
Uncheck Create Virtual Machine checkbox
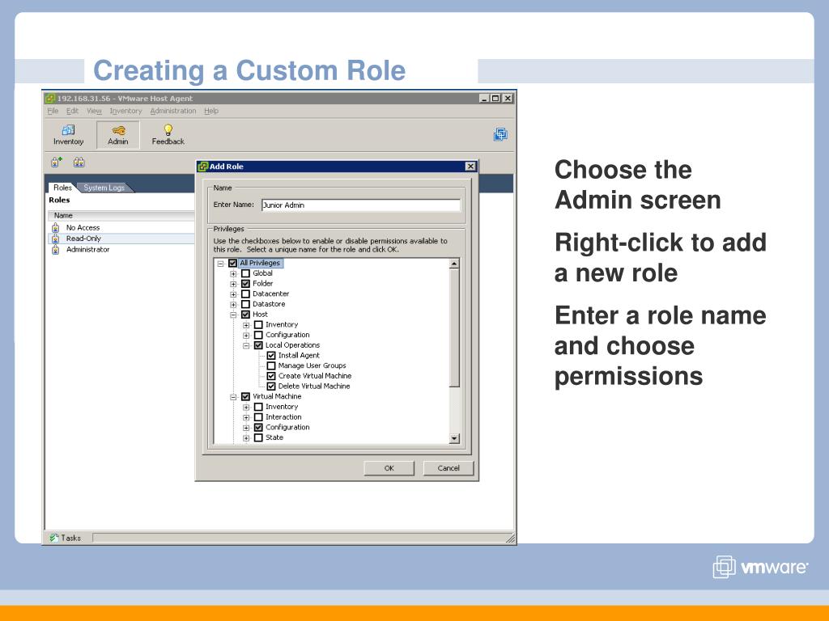click(271, 376)
